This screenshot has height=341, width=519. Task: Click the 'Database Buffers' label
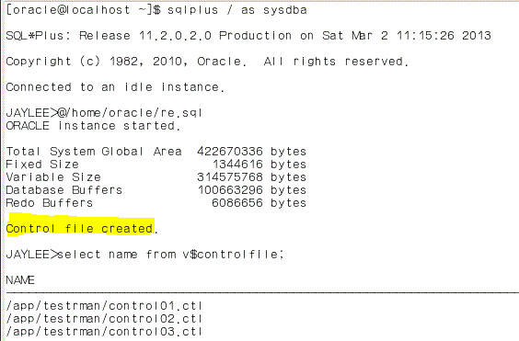(64, 190)
